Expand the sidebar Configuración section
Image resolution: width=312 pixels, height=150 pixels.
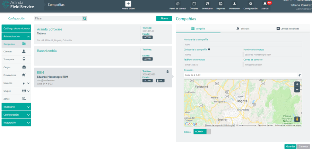tap(16, 115)
